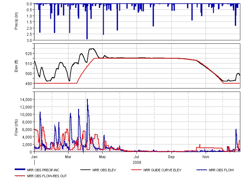Click the Sep tick label on time axis
Image resolution: width=250 pixels, height=196 pixels.
171,157
